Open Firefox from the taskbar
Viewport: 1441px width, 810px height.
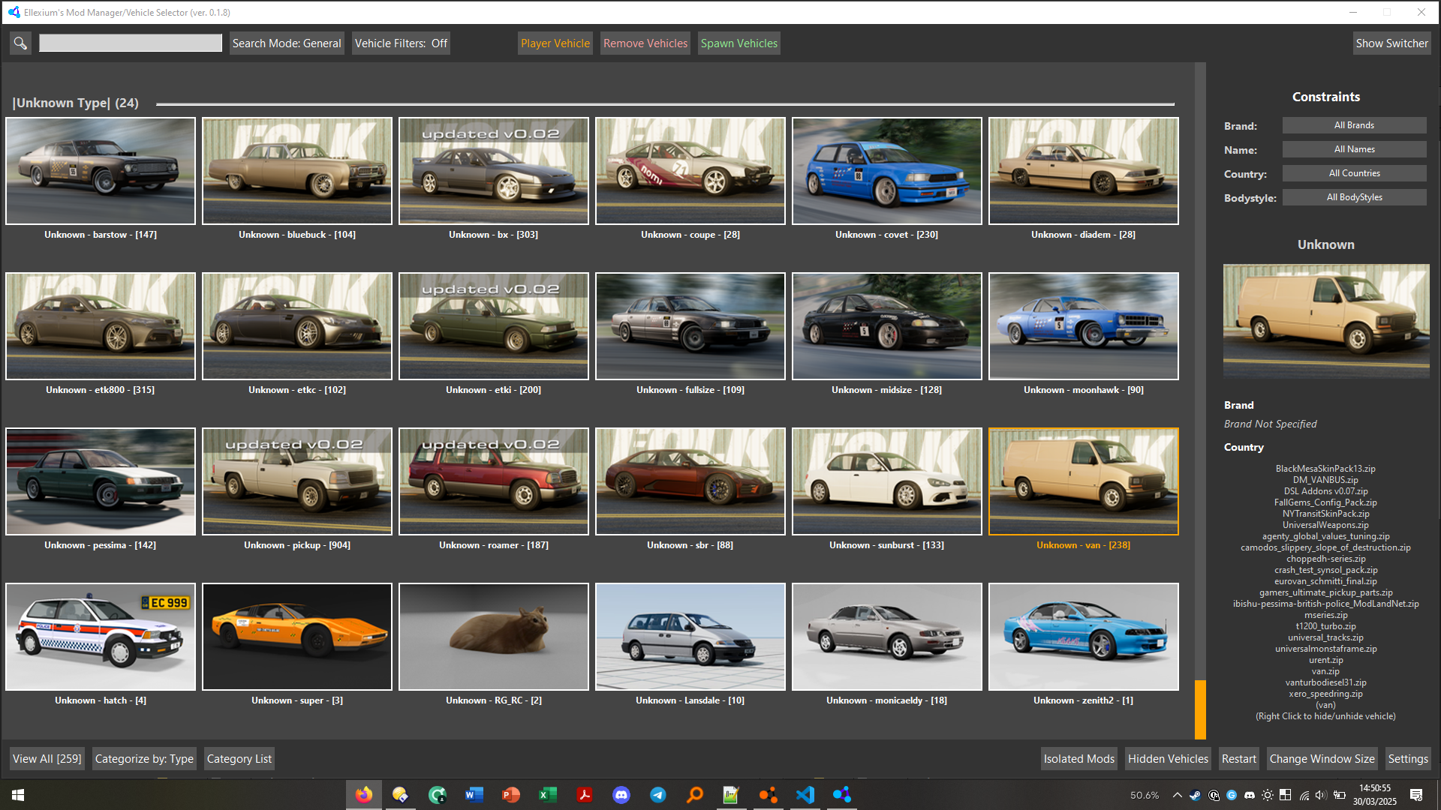click(364, 795)
